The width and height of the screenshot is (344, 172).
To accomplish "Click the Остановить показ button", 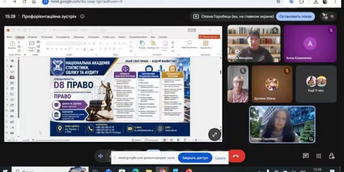I will click(295, 17).
